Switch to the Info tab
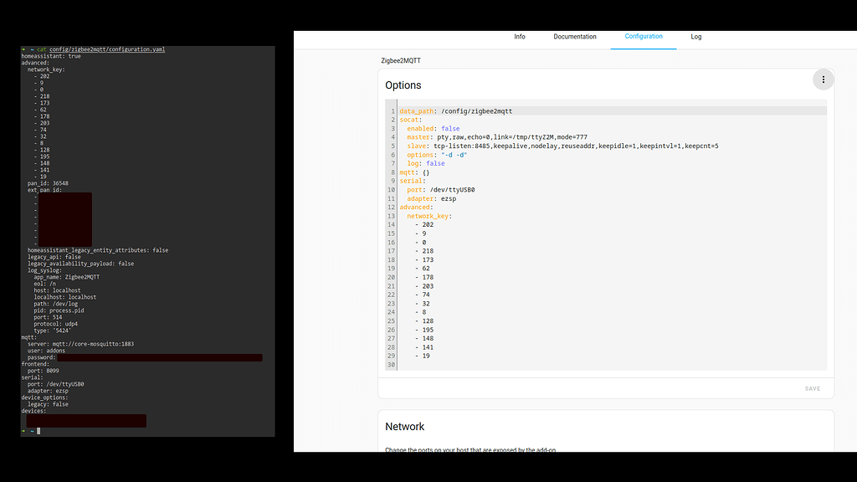 [x=520, y=37]
